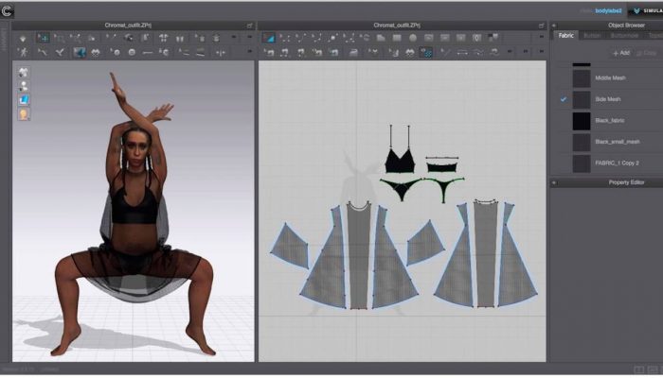
Task: Click the top garment icon in 3D viewport sidebar
Action: coord(24,72)
